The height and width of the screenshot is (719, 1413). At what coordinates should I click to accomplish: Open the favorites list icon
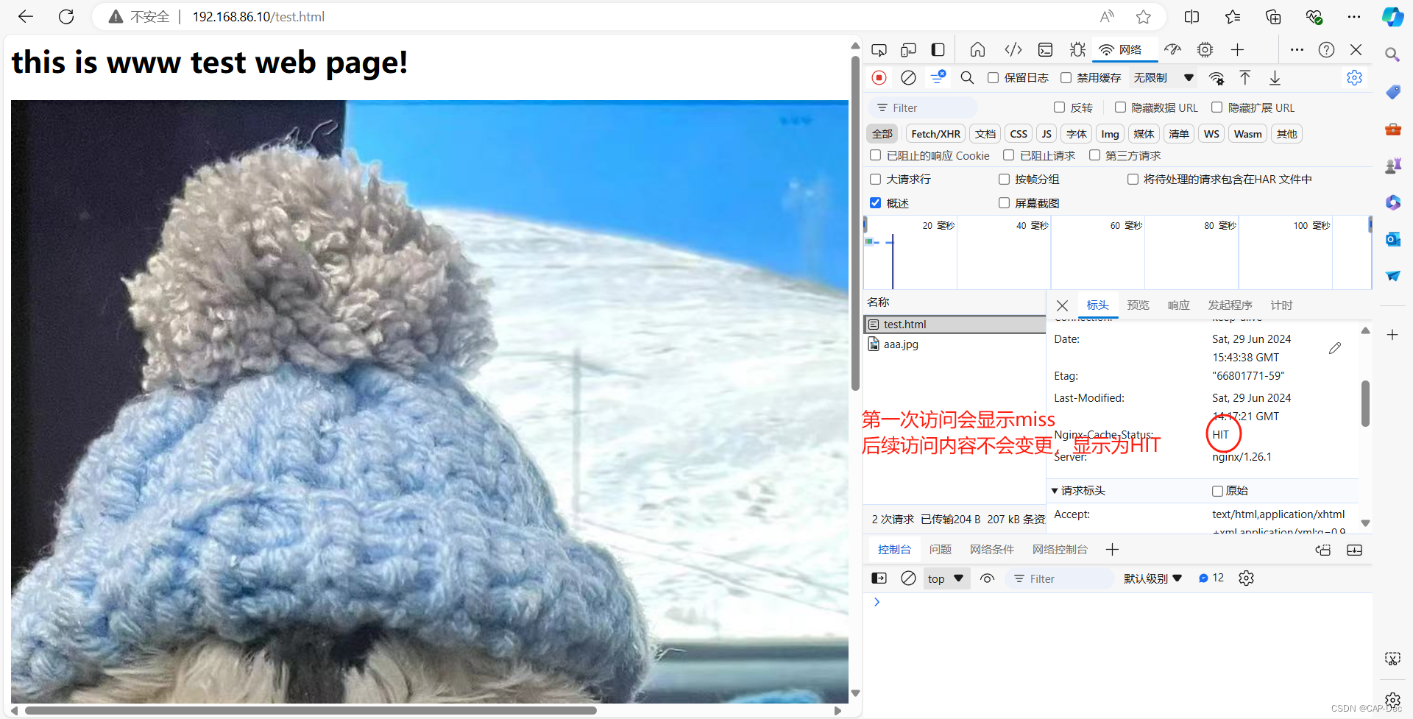click(1233, 16)
